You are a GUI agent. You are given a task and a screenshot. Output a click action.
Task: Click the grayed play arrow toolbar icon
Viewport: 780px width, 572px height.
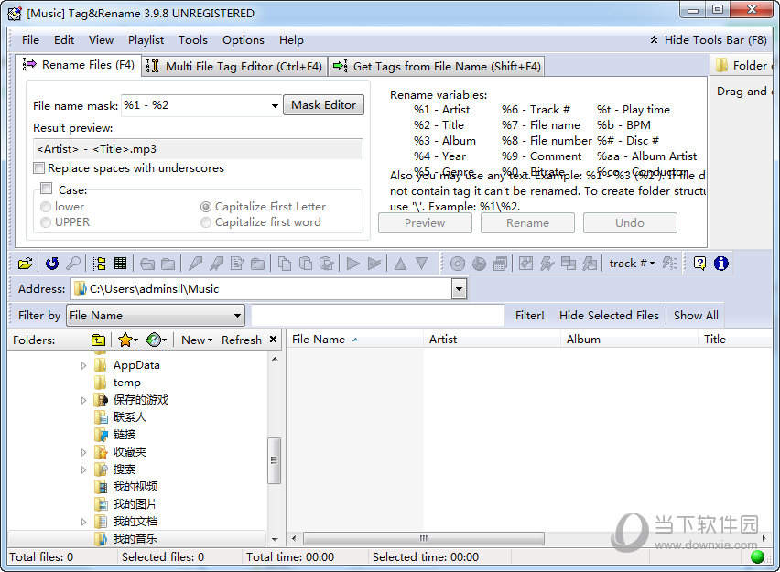[353, 264]
